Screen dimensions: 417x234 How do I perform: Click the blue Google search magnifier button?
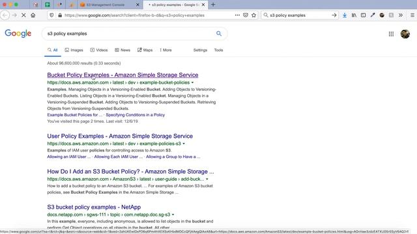click(219, 33)
